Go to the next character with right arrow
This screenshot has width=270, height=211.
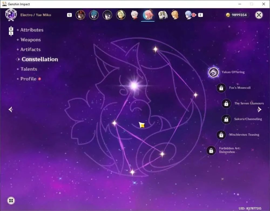tap(259, 109)
